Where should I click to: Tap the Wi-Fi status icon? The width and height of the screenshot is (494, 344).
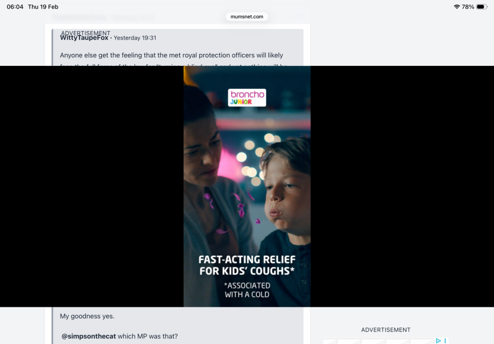click(x=456, y=7)
